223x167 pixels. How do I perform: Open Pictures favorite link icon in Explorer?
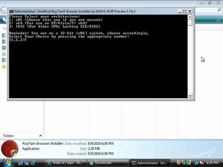point(4,41)
